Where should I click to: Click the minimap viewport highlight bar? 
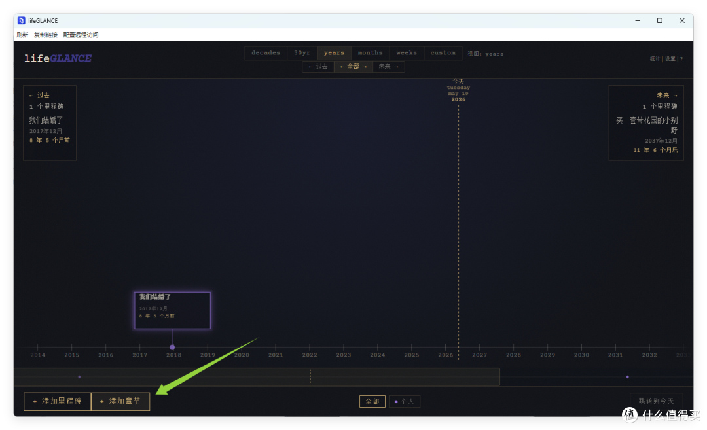[257, 377]
